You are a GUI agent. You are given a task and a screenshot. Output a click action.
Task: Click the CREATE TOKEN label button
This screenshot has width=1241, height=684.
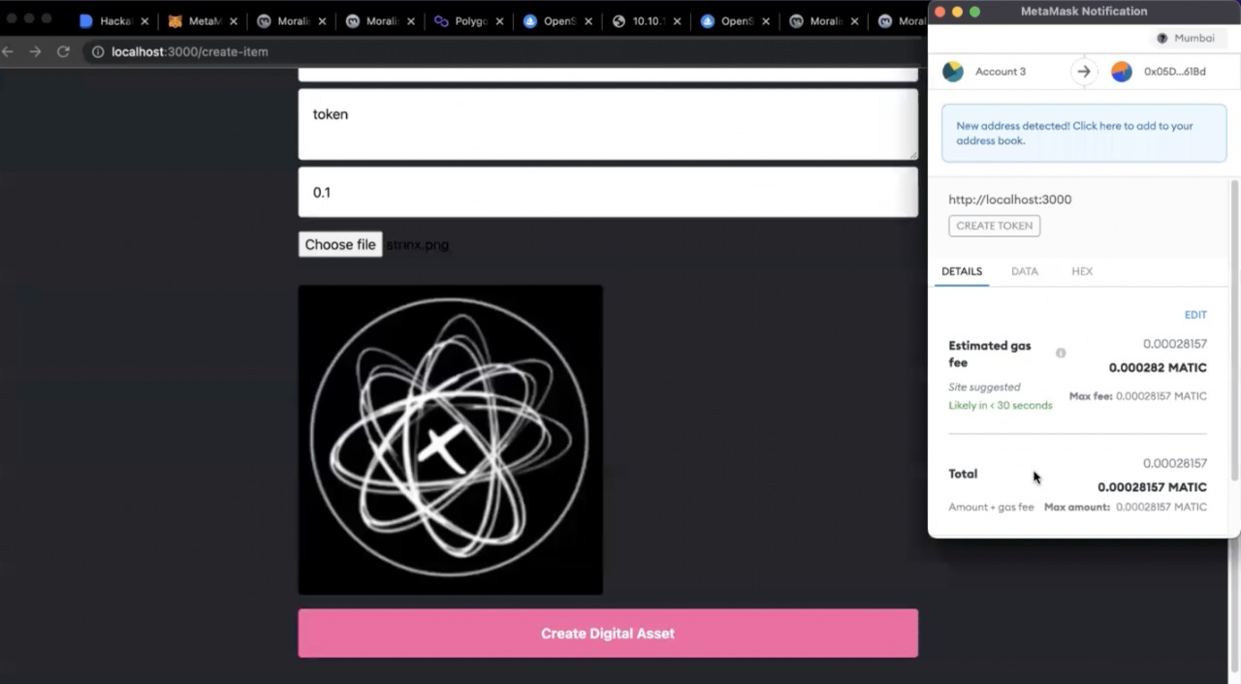click(x=995, y=226)
